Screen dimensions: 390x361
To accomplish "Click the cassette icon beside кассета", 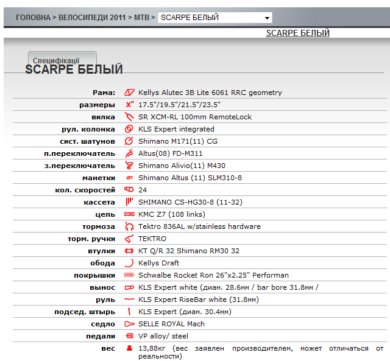I will click(x=129, y=202).
